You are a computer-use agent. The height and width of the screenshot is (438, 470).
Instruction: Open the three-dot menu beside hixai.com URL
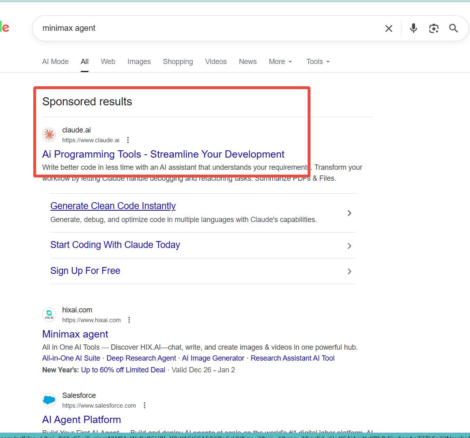pyautogui.click(x=129, y=320)
